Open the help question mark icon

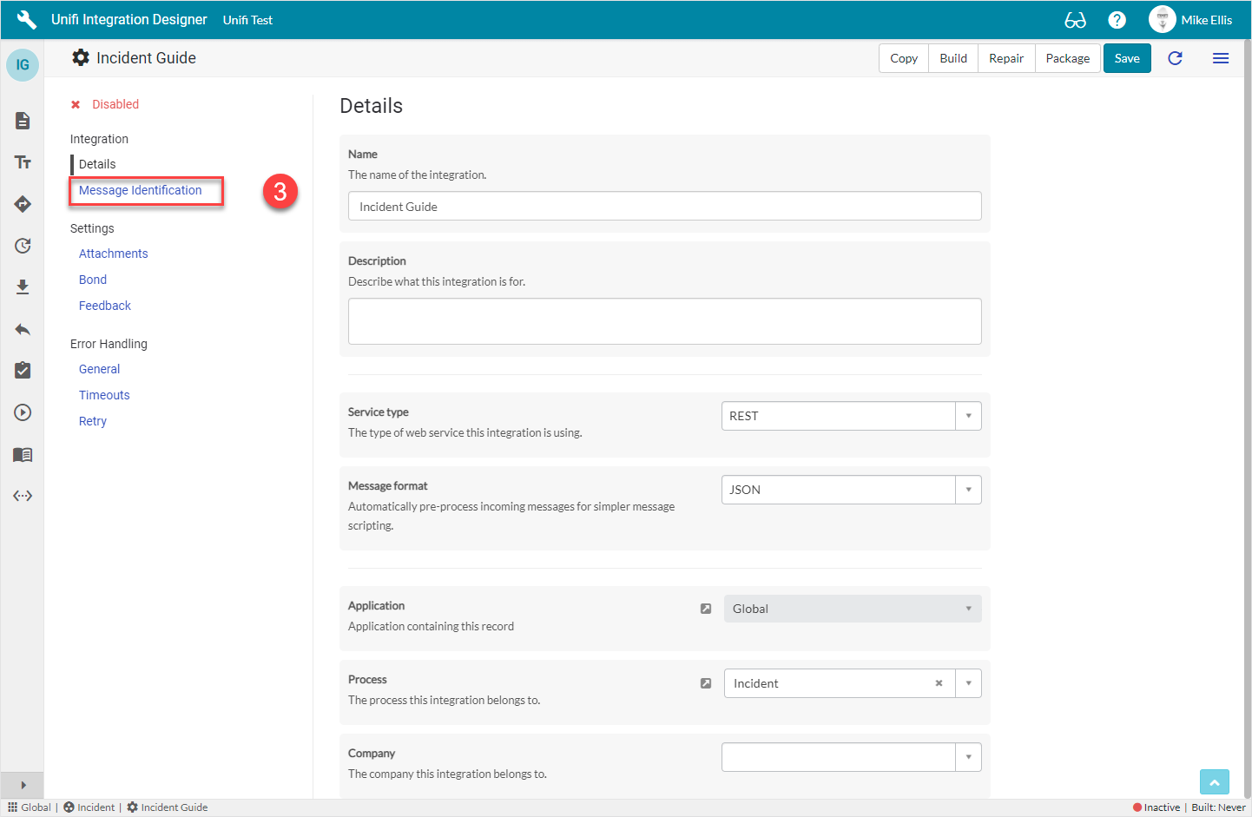pos(1117,20)
